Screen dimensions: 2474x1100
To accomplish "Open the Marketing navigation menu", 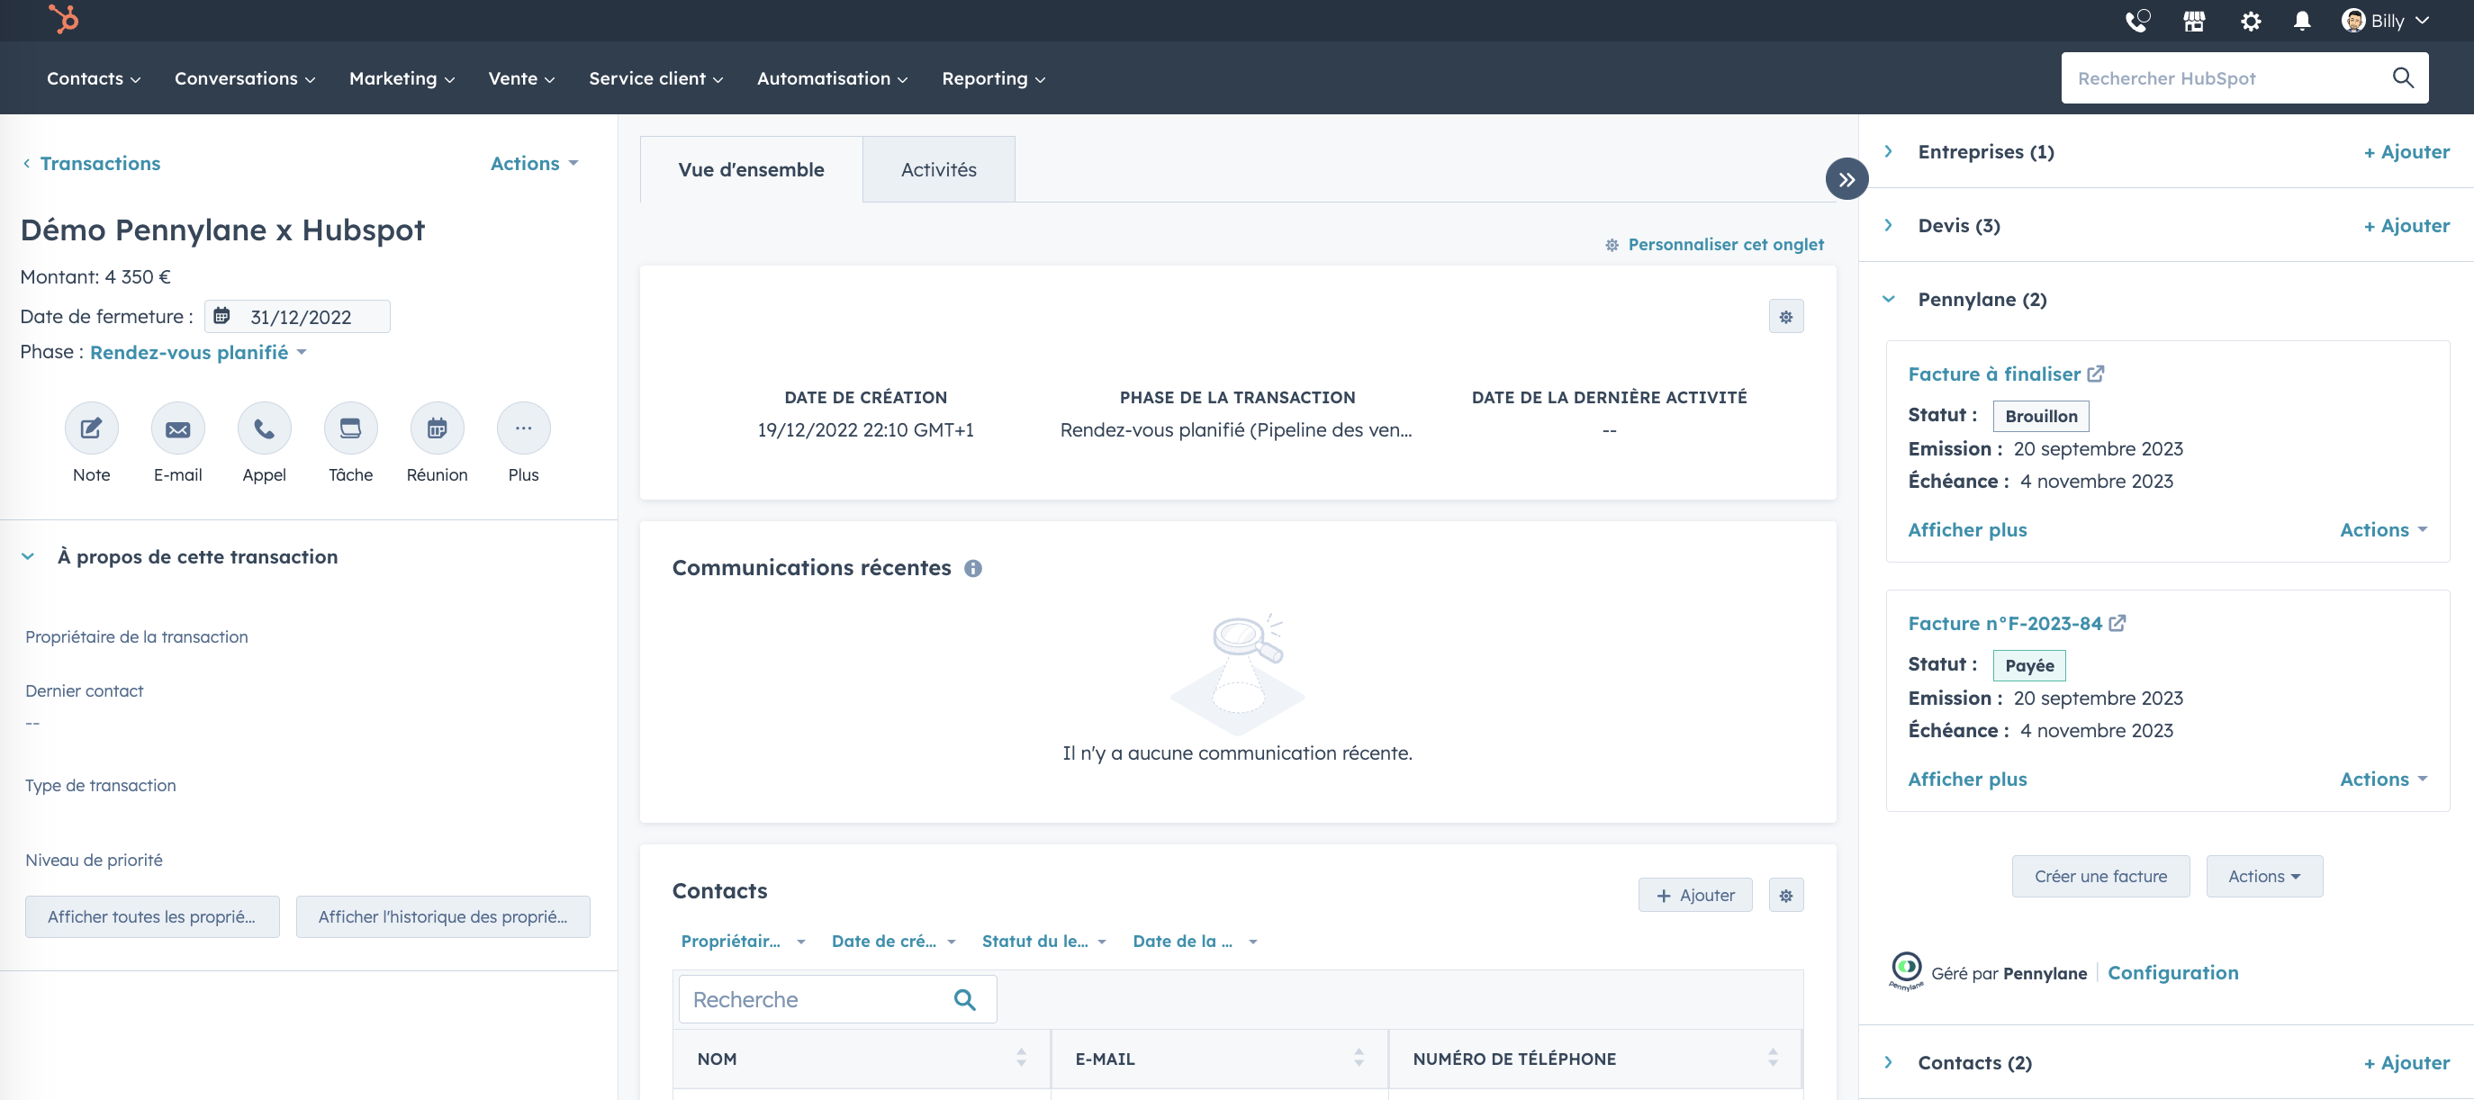I will tap(402, 78).
